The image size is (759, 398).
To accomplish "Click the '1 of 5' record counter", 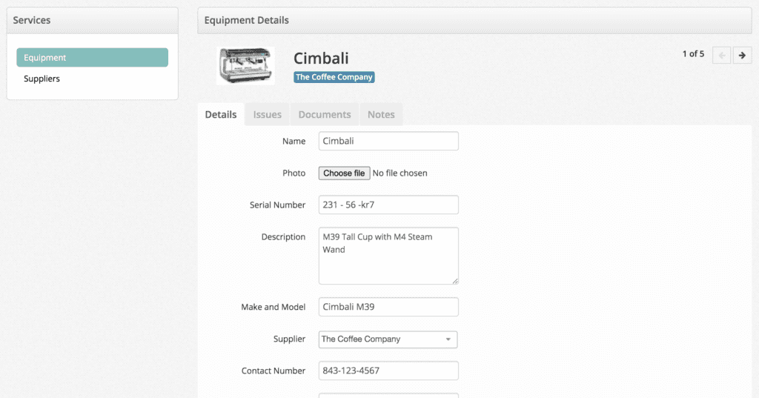I will (693, 54).
